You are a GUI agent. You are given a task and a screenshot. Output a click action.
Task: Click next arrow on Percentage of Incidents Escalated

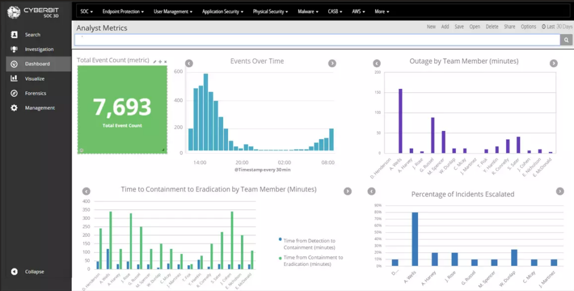[560, 191]
